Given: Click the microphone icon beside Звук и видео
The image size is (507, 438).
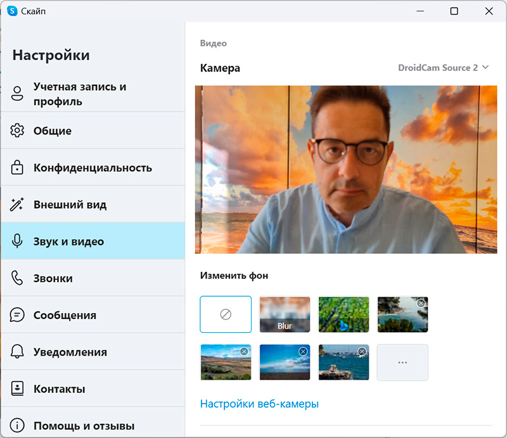Looking at the screenshot, I should [x=17, y=242].
